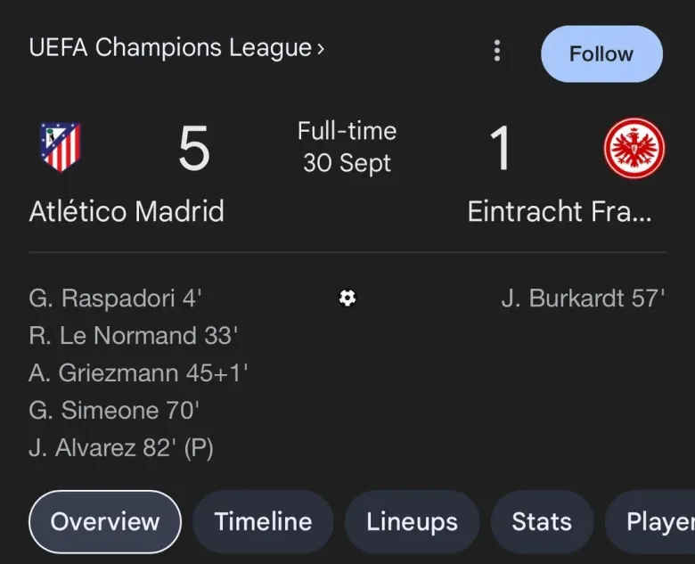Screen dimensions: 695x564
Task: Open the UEFA Champions League link
Action: tap(169, 48)
